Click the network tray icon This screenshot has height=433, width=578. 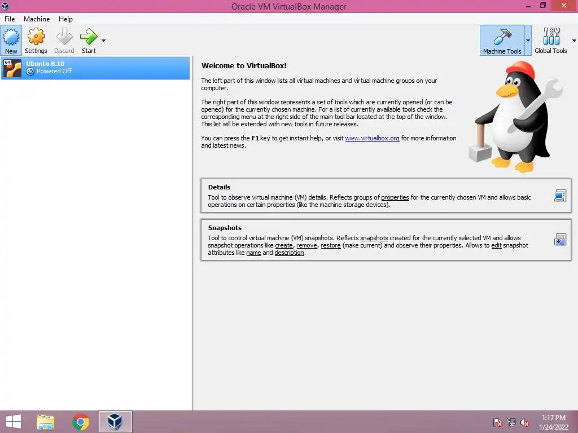tap(511, 422)
